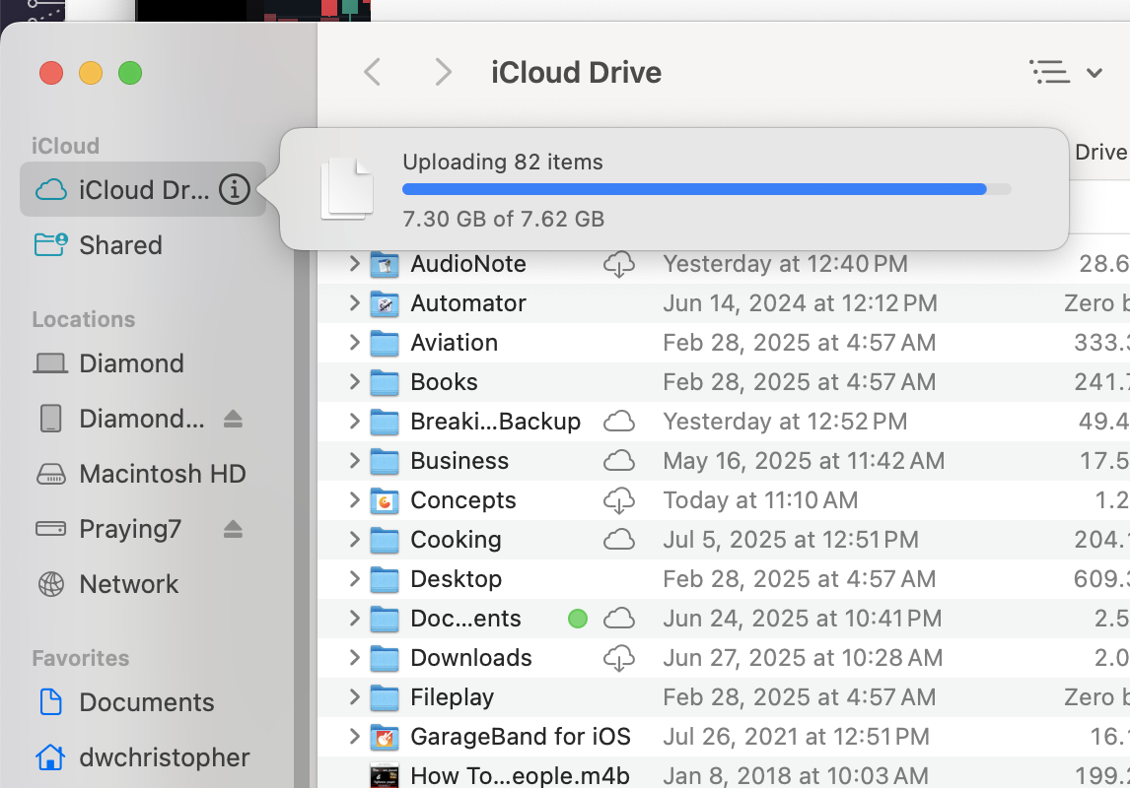Select the Books folder name
Image resolution: width=1130 pixels, height=788 pixels.
[444, 381]
